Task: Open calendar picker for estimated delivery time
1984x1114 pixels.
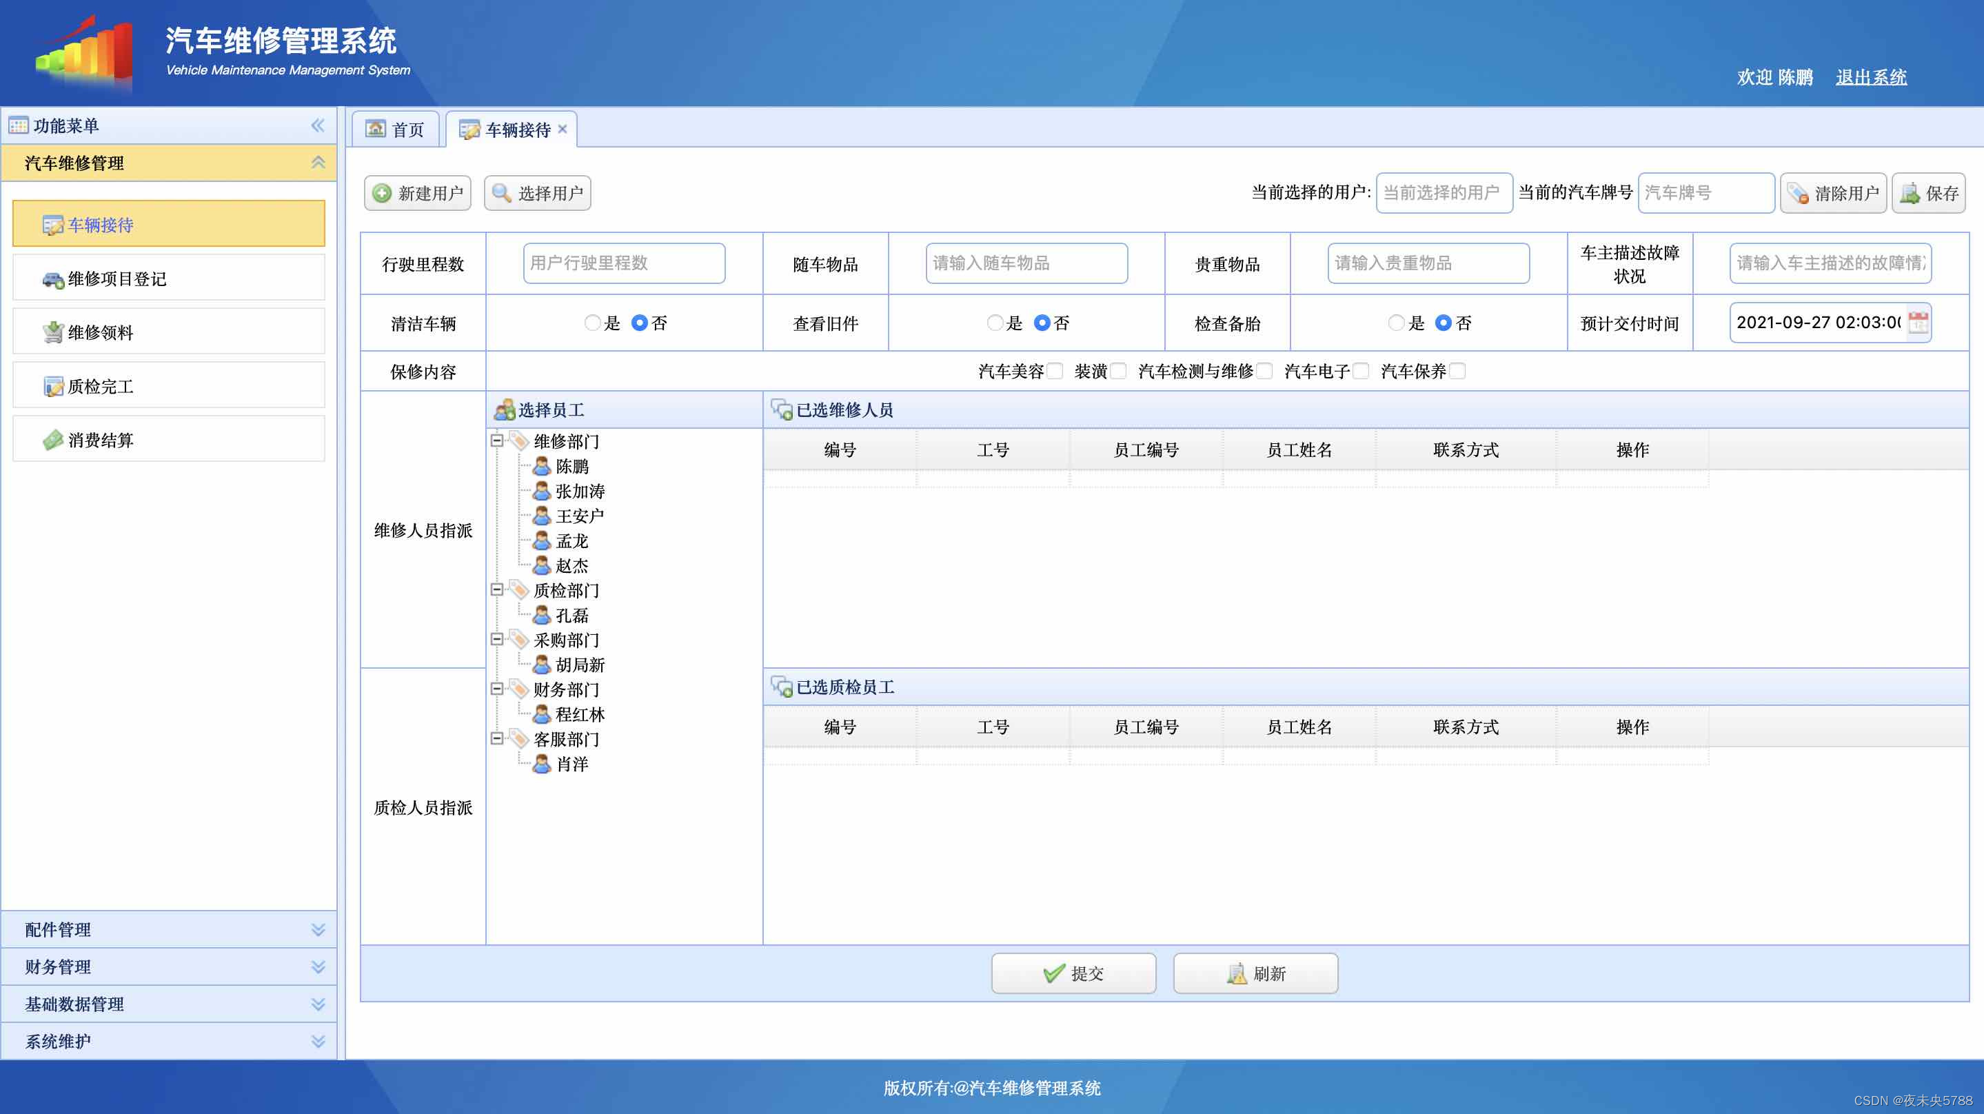Action: click(x=1918, y=323)
